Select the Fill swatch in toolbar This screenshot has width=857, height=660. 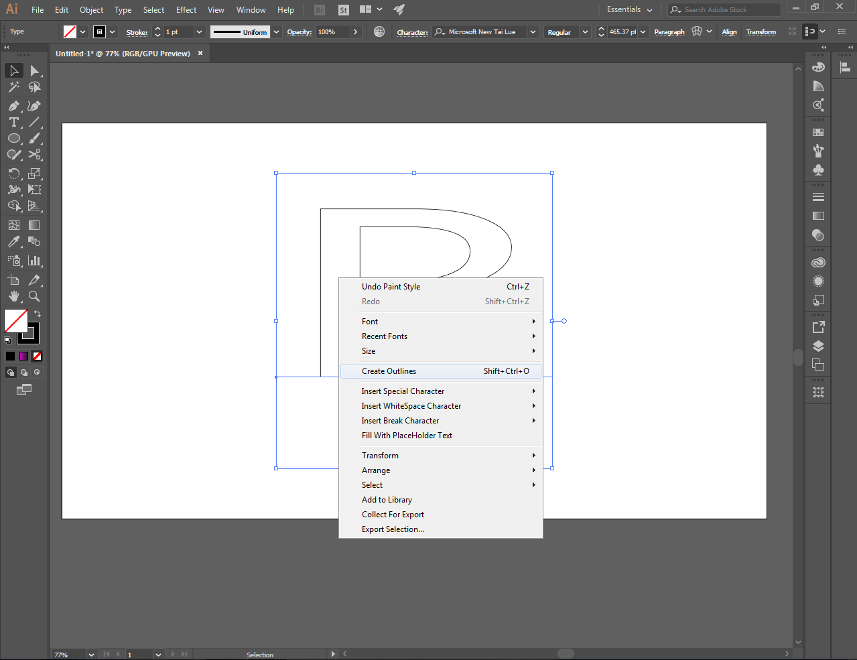point(15,321)
